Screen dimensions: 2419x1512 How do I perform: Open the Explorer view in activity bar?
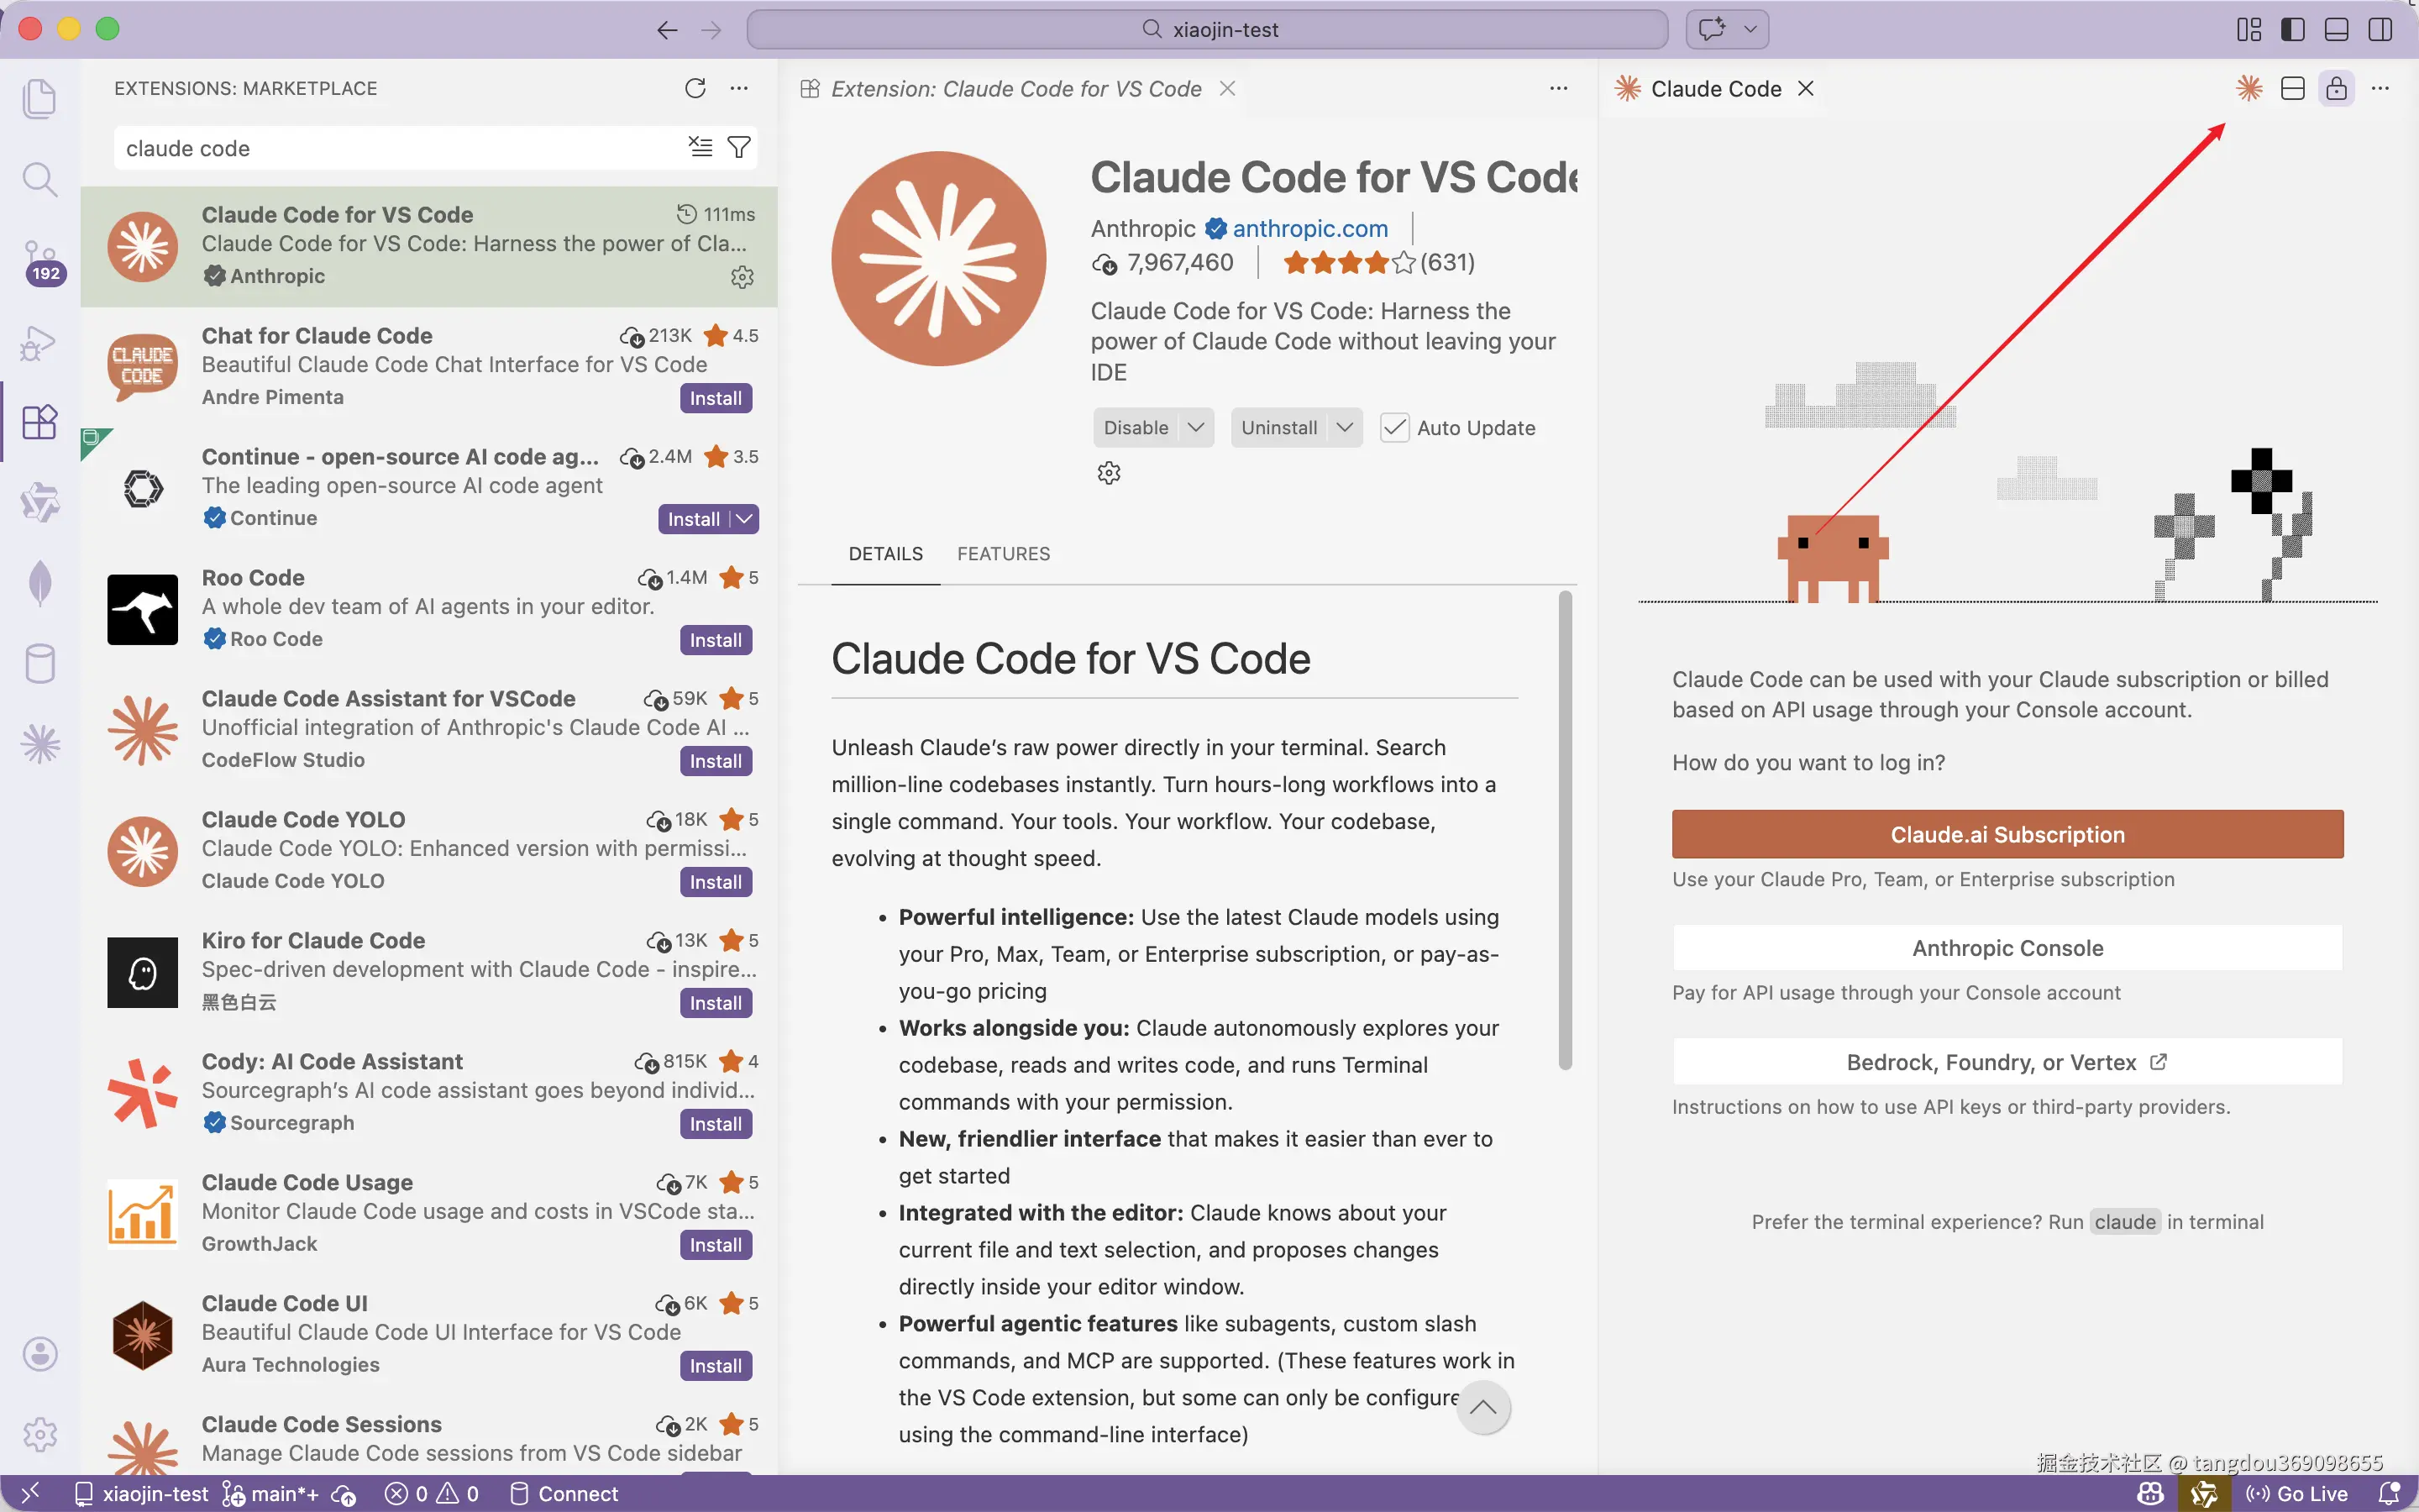39,98
